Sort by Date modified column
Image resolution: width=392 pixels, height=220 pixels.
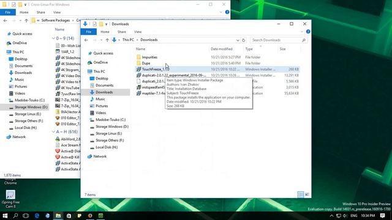coord(222,49)
